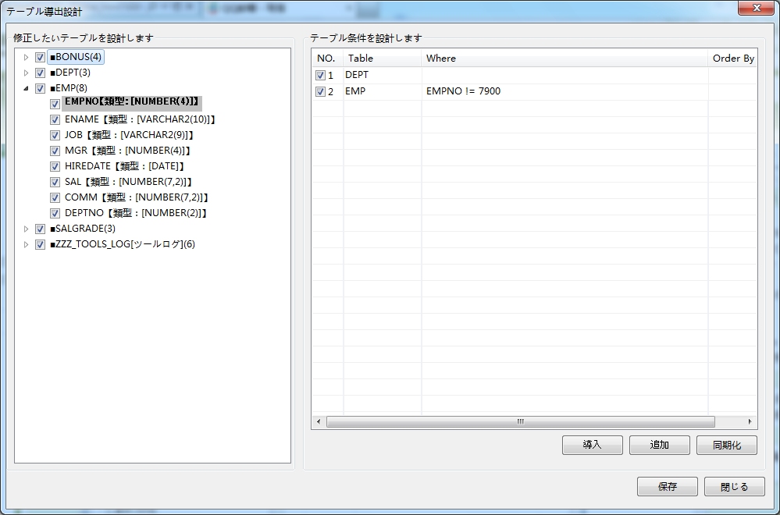Uncheck the BONUS(4) table checkbox
Image resolution: width=780 pixels, height=515 pixels.
(40, 57)
